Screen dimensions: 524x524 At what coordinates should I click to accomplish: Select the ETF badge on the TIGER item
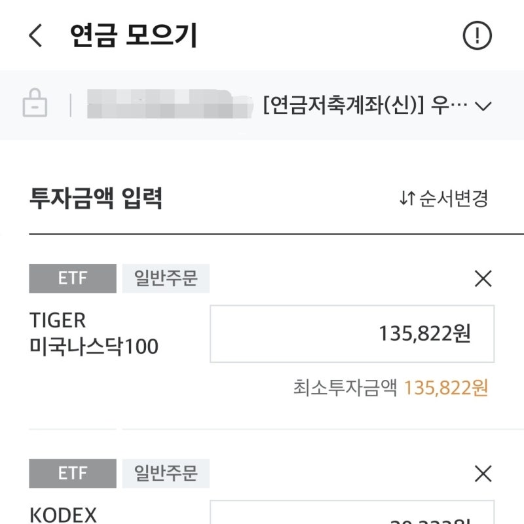[73, 279]
